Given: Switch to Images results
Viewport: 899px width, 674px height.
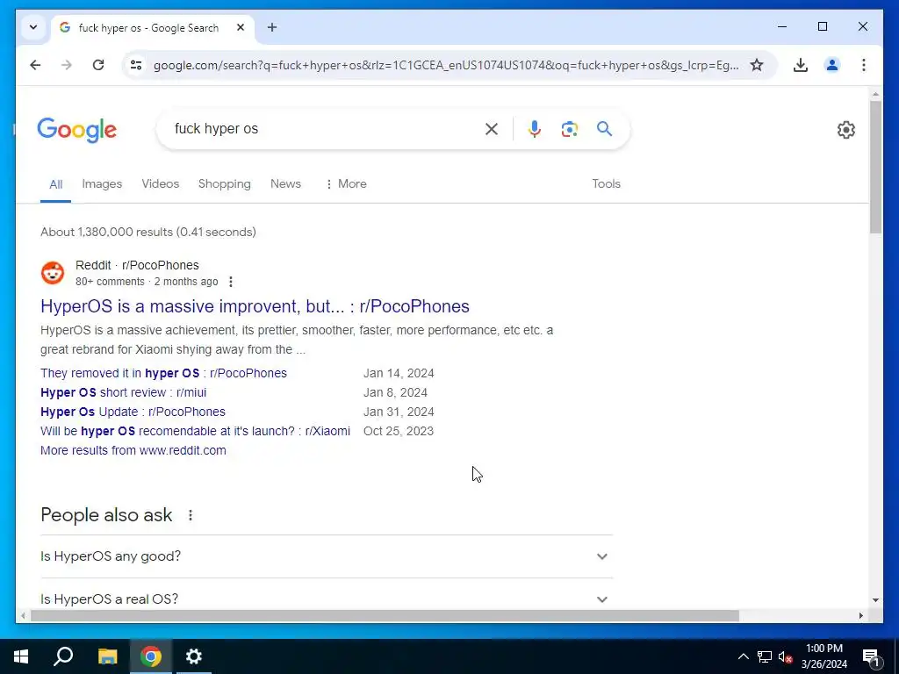Looking at the screenshot, I should click(102, 184).
